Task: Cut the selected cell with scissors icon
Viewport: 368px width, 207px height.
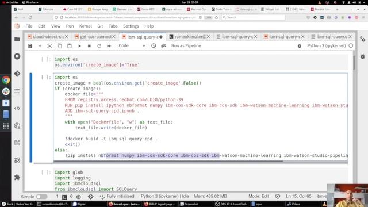Action: click(50, 46)
